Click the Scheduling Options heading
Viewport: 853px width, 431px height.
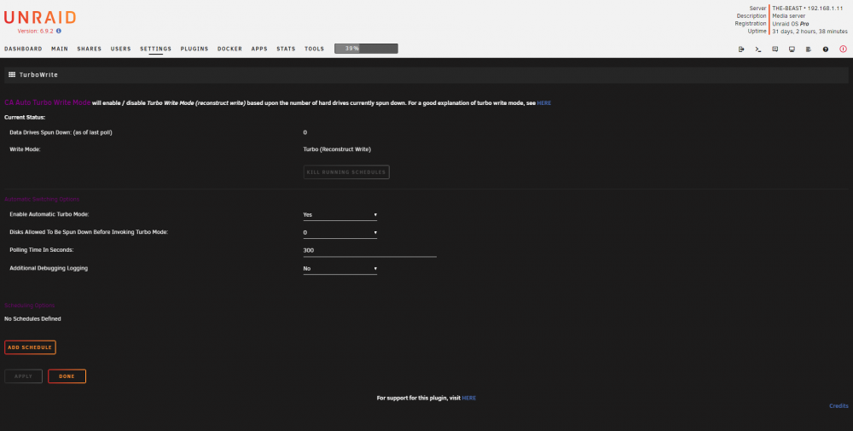[x=29, y=306]
